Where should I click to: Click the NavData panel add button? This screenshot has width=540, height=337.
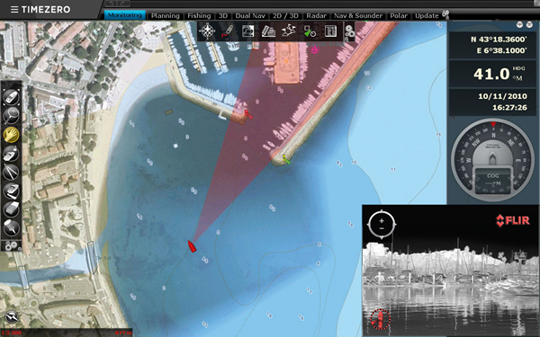pos(519,25)
